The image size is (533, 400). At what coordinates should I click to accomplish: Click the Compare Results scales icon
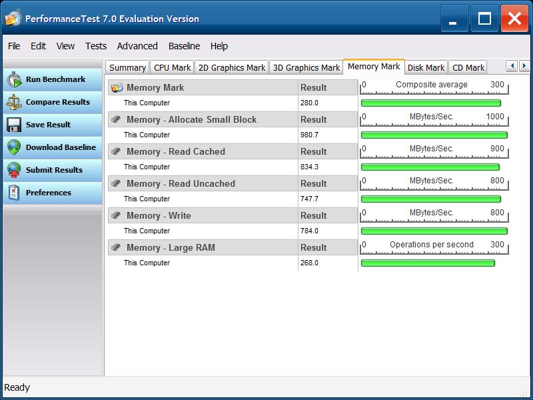coord(14,102)
